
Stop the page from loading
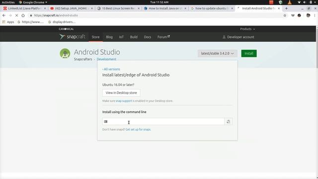[x=16, y=15]
